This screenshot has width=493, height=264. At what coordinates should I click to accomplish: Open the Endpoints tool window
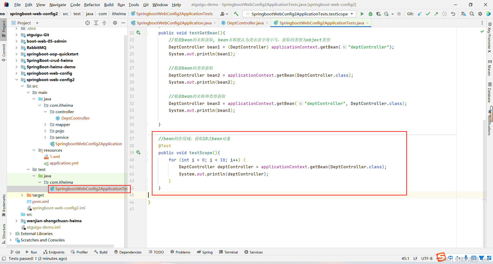[x=54, y=252]
